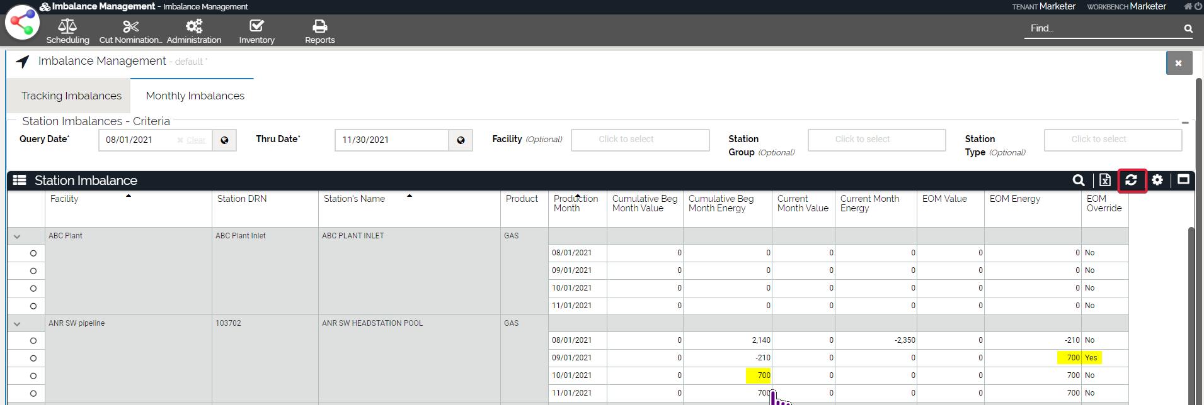The width and height of the screenshot is (1204, 405).
Task: Open the Scheduling scales icon
Action: pos(67,26)
